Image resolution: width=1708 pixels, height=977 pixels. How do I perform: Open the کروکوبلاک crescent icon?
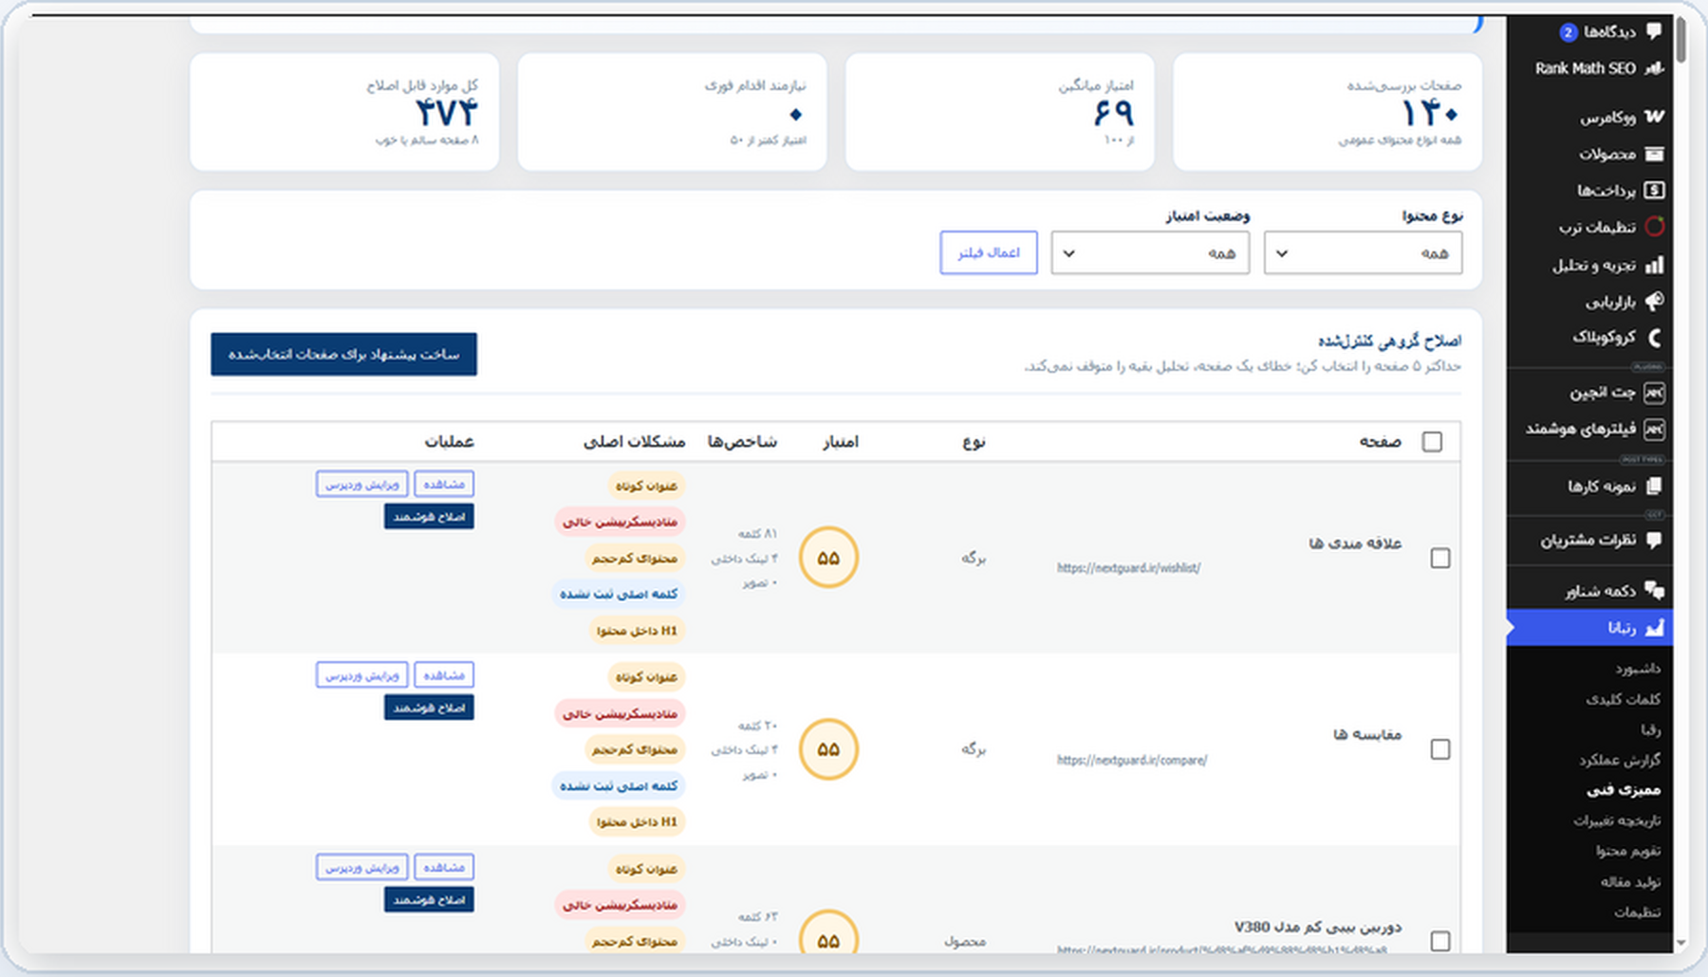point(1654,338)
